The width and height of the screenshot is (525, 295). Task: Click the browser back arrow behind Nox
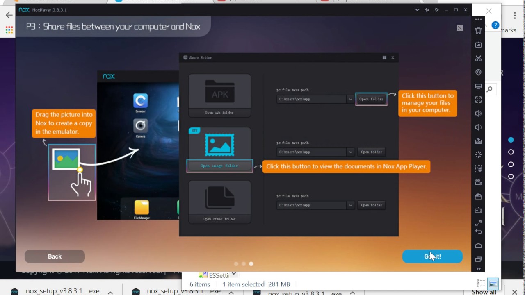click(9, 15)
